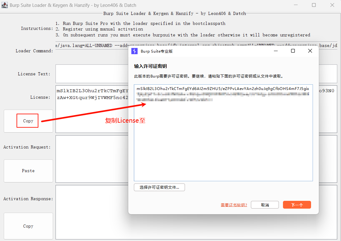Click the 输入许可证密钥 heading
Image resolution: width=341 pixels, height=241 pixels.
click(150, 66)
